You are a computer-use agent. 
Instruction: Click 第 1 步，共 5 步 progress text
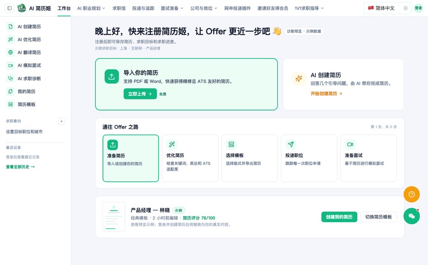pyautogui.click(x=384, y=127)
